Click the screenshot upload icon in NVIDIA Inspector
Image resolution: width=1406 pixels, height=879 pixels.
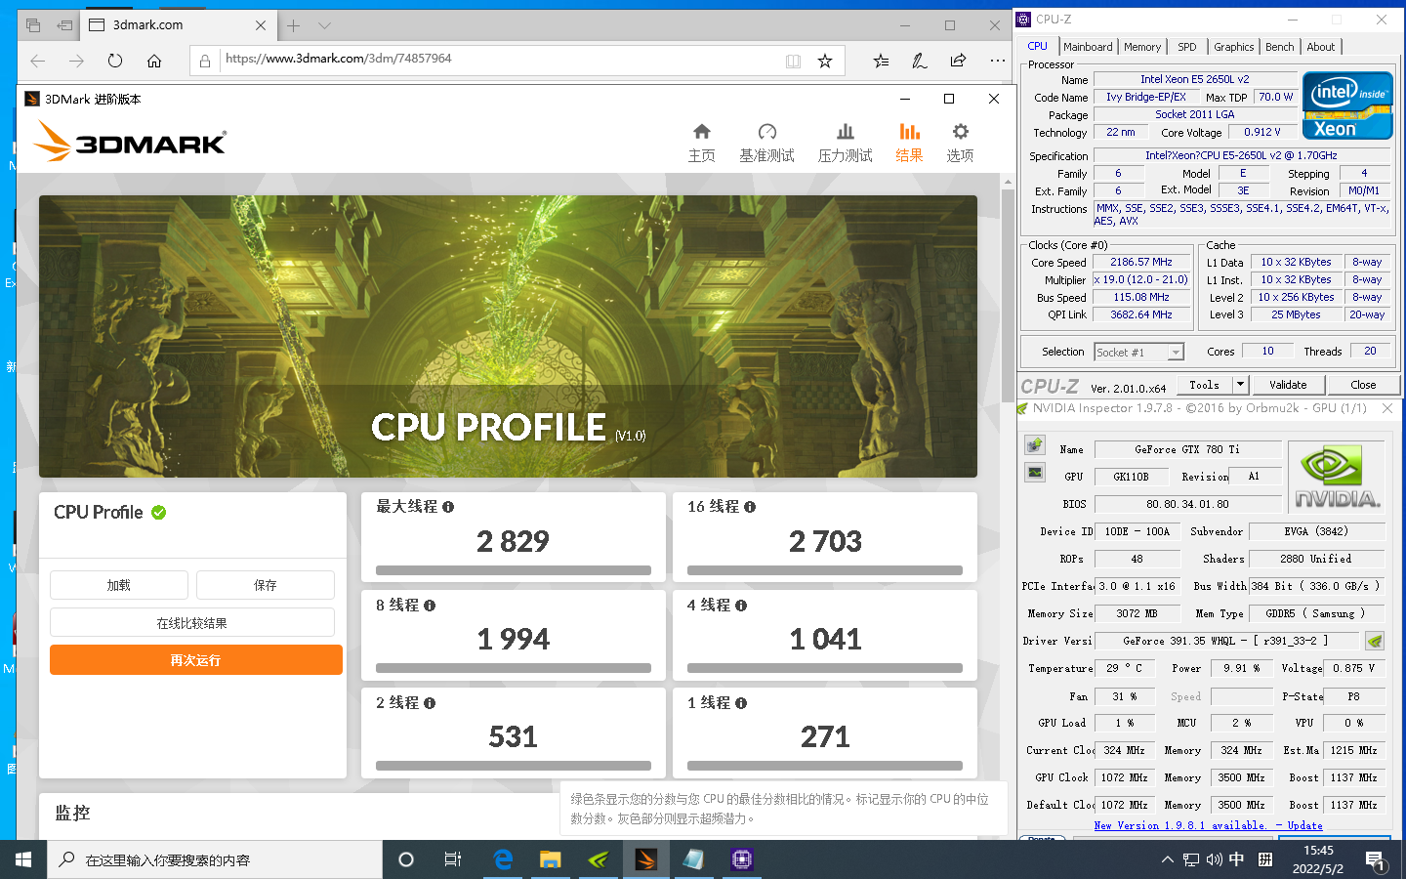1035,445
